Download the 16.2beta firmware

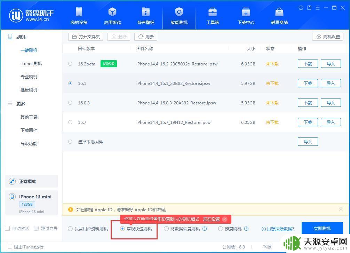click(308, 64)
